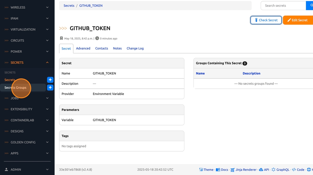Open the GraphQL icon in footer
Screen dimensions: 313x175
tap(274, 170)
